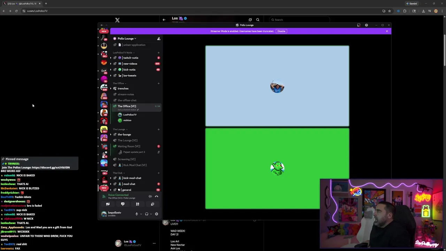The width and height of the screenshot is (446, 251).
Task: Disable Streamer Mode via banner button
Action: [281, 31]
